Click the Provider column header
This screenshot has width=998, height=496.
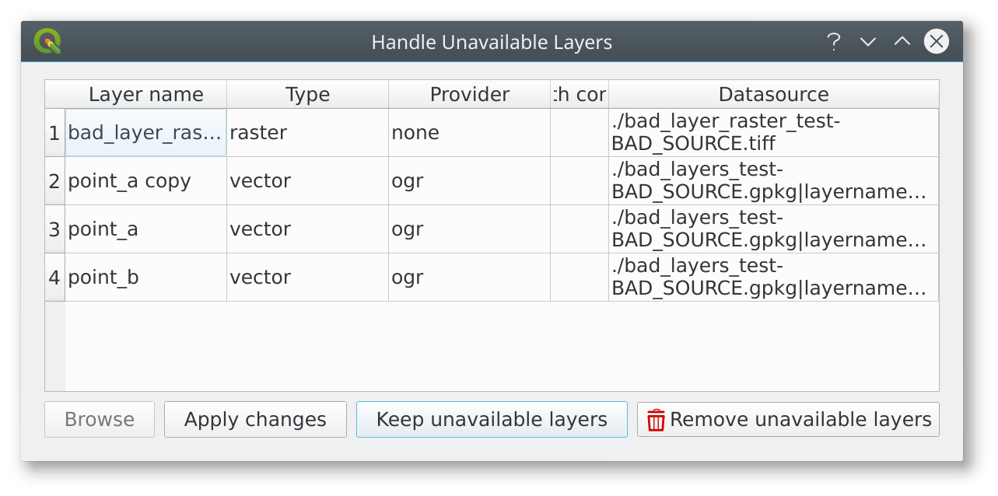coord(469,94)
